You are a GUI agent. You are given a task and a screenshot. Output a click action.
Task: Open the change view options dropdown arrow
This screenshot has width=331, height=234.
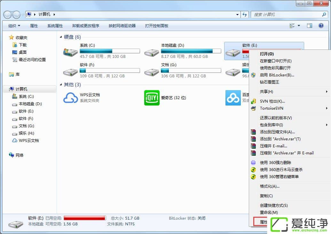[x=299, y=26]
